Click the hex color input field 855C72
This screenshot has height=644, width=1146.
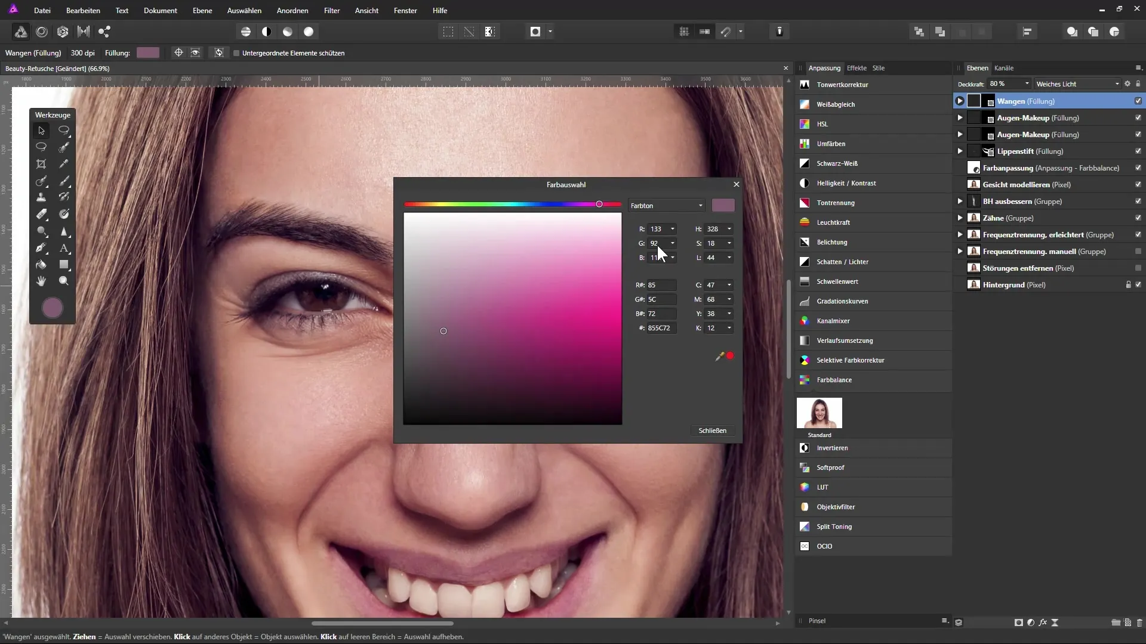tap(661, 328)
